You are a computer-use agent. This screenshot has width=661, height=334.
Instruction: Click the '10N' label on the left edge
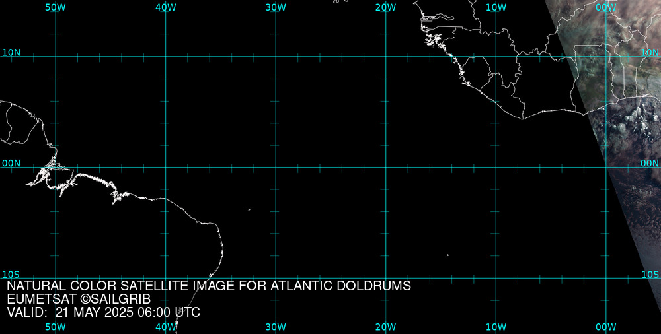(x=11, y=53)
